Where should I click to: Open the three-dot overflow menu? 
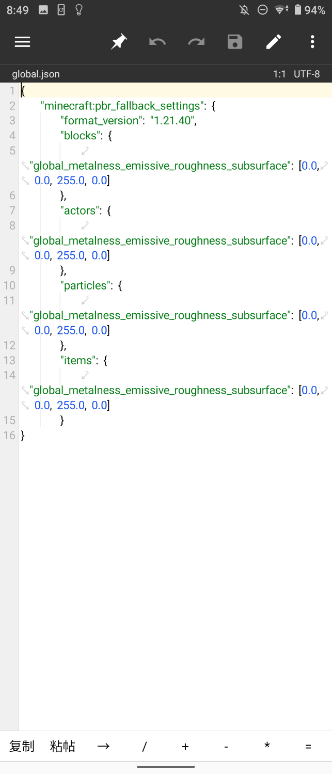(x=312, y=42)
